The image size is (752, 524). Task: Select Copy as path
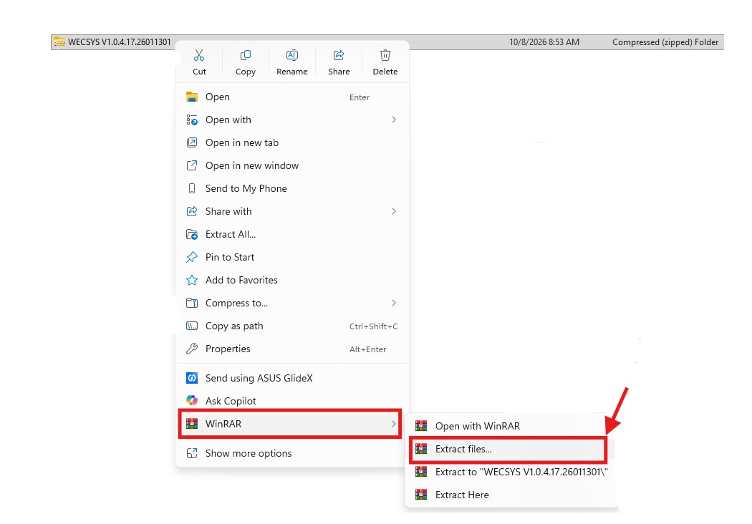(x=291, y=326)
